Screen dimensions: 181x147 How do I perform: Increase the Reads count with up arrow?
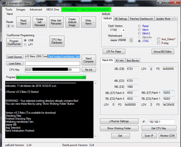click(x=13, y=25)
